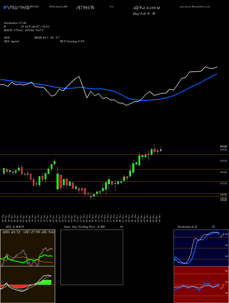229x303 pixels.
Task: Click the 157.52 price axis label
Action: 224,183
